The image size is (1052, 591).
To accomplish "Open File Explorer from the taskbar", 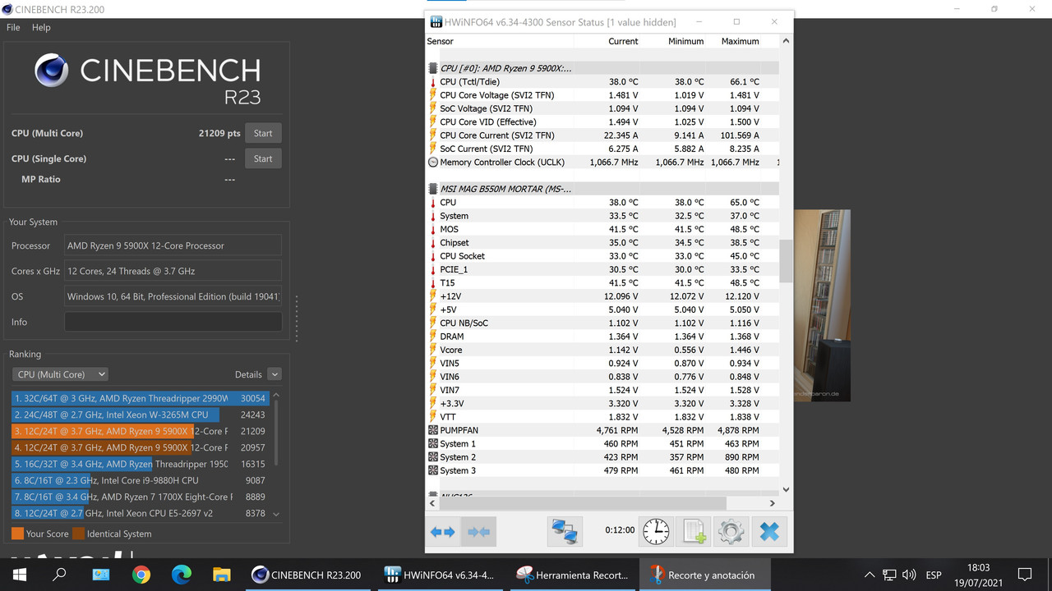I will click(x=221, y=575).
